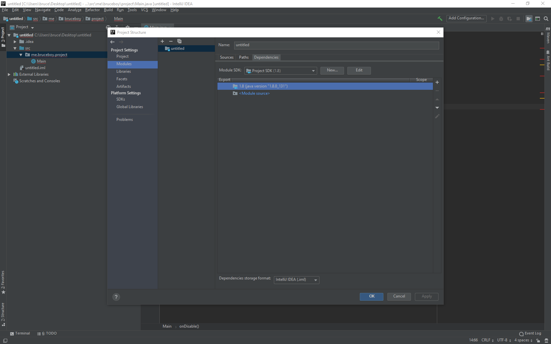This screenshot has width=551, height=344.
Task: Open the Refactor menu
Action: coord(92,10)
